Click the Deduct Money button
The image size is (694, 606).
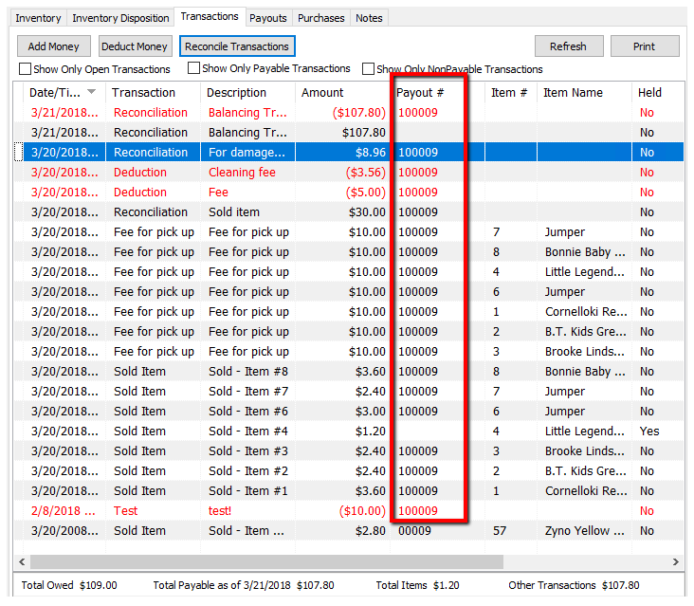(x=135, y=46)
